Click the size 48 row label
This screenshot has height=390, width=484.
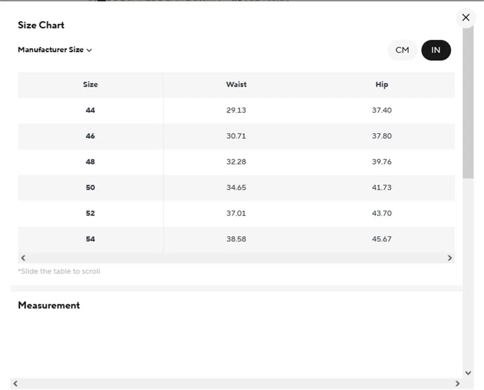91,162
